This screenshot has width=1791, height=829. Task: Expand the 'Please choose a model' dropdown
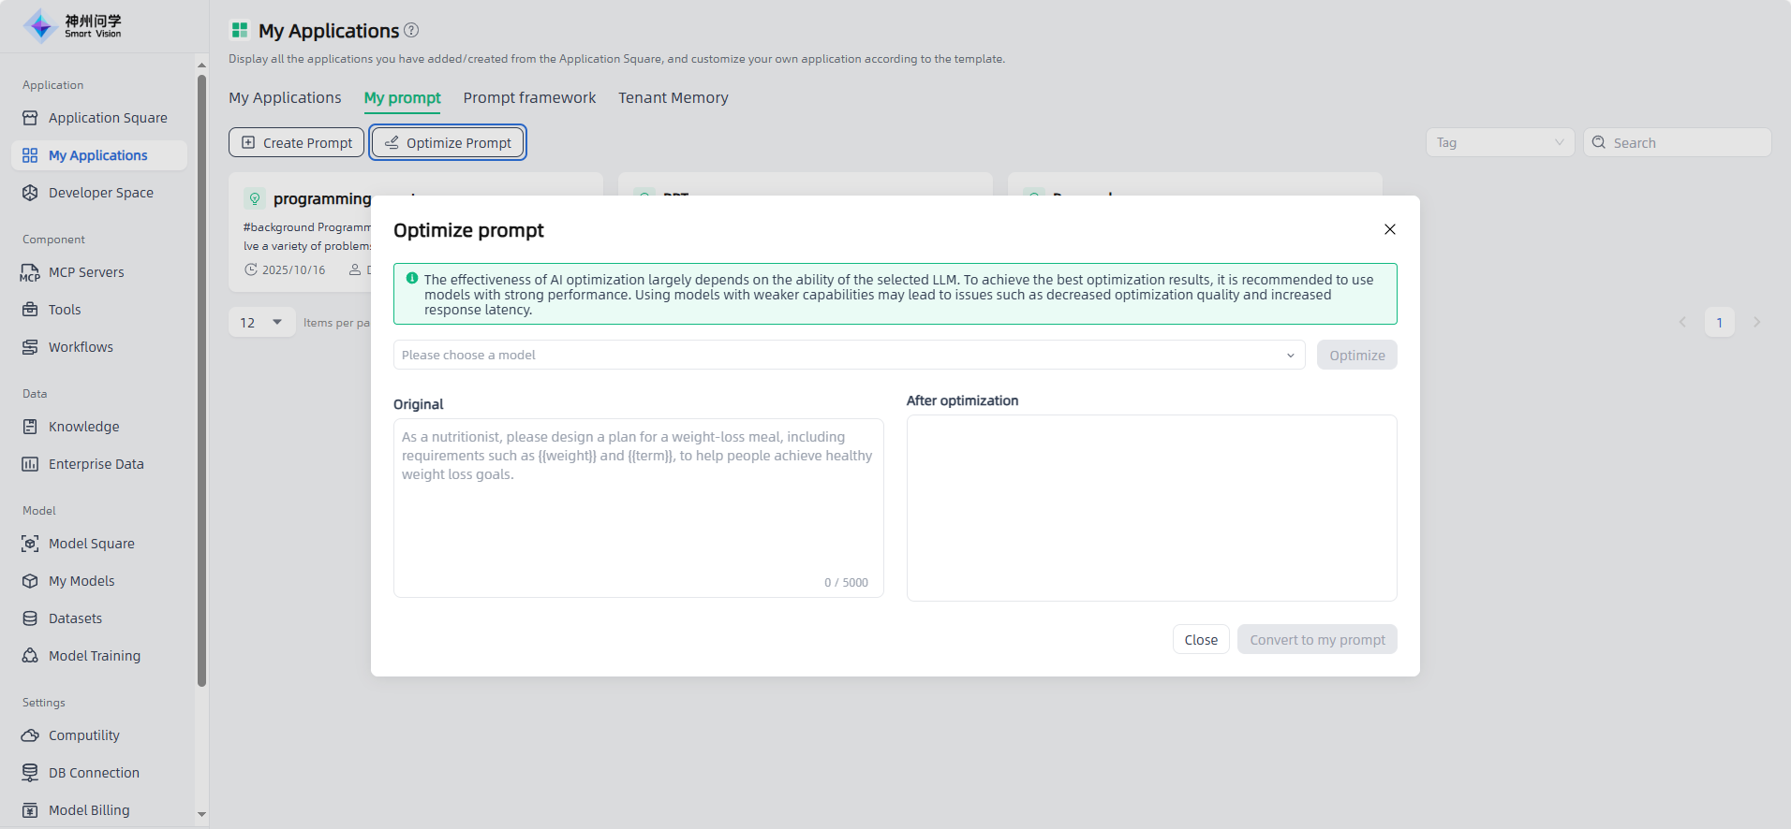(x=848, y=355)
